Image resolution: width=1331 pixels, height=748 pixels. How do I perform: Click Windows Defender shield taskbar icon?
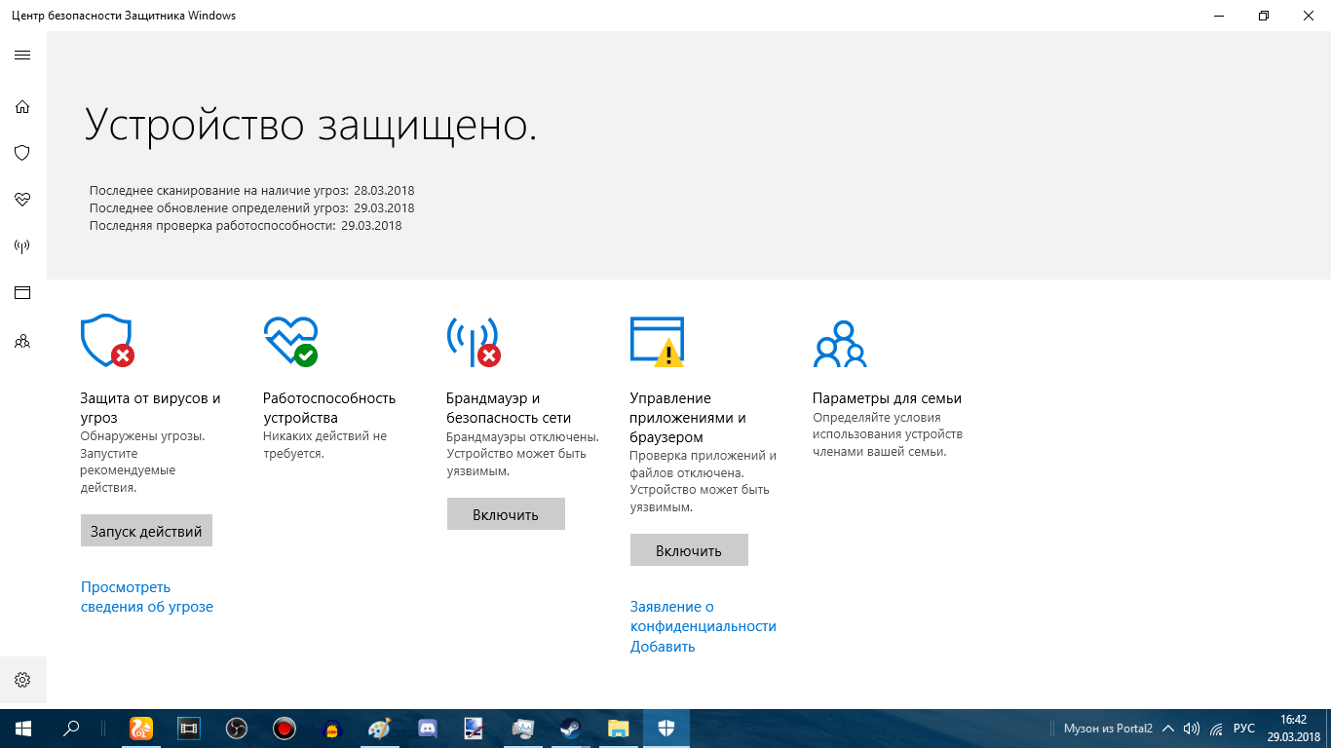[x=665, y=729]
